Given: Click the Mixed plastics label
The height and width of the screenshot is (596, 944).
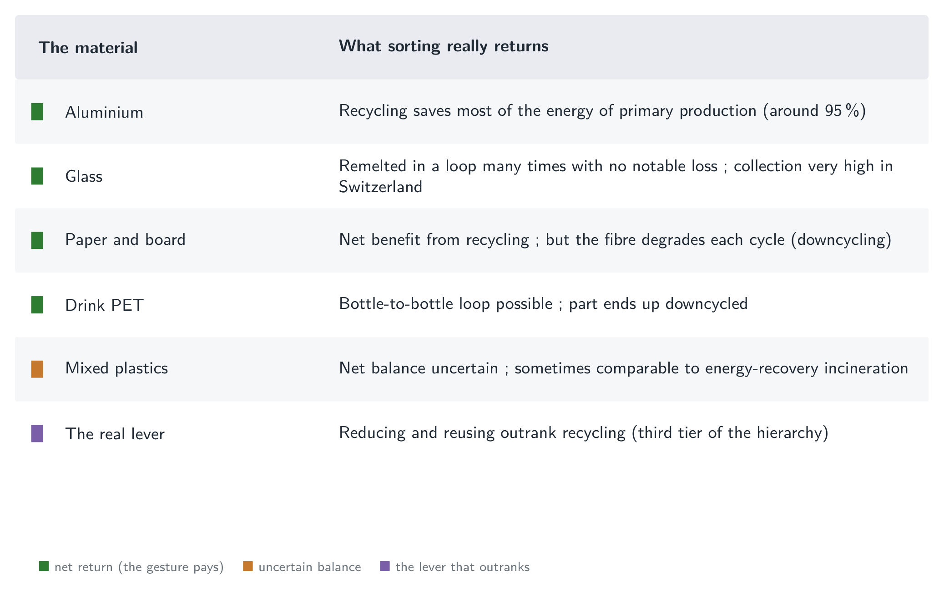Looking at the screenshot, I should tap(116, 368).
